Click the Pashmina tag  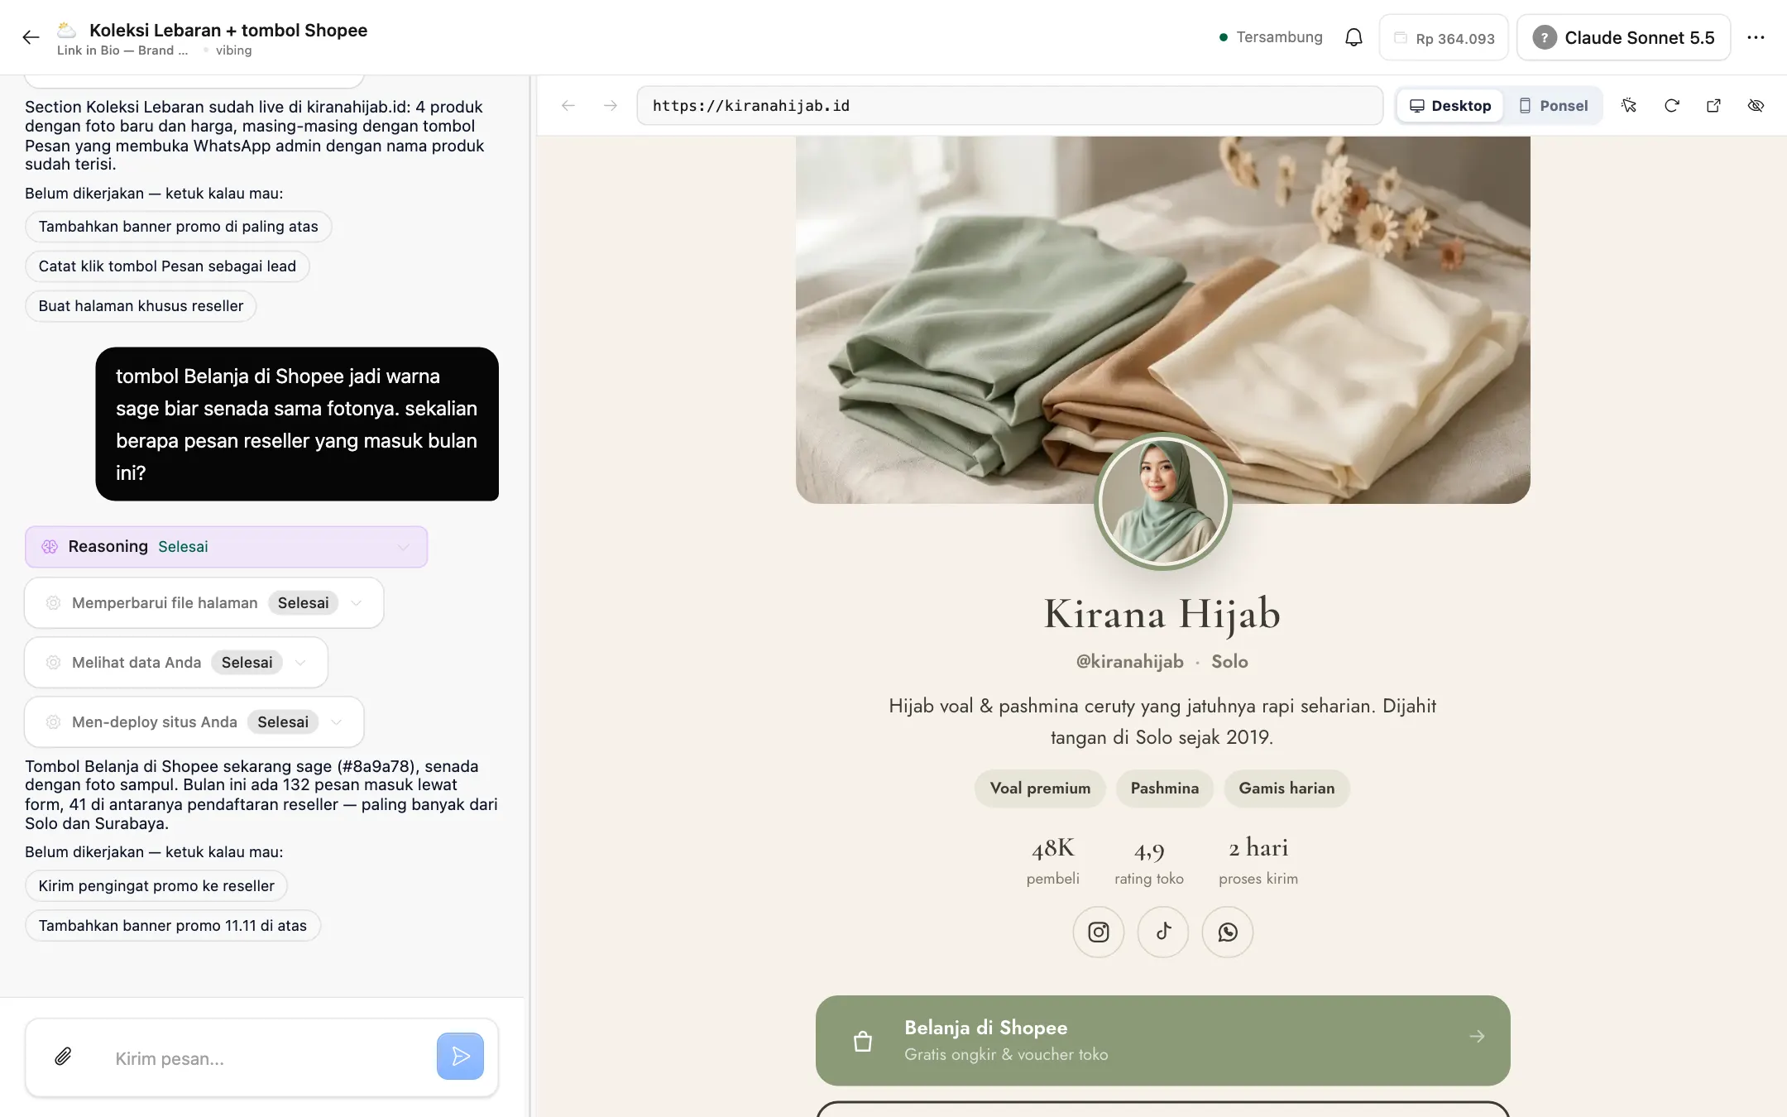(1164, 789)
